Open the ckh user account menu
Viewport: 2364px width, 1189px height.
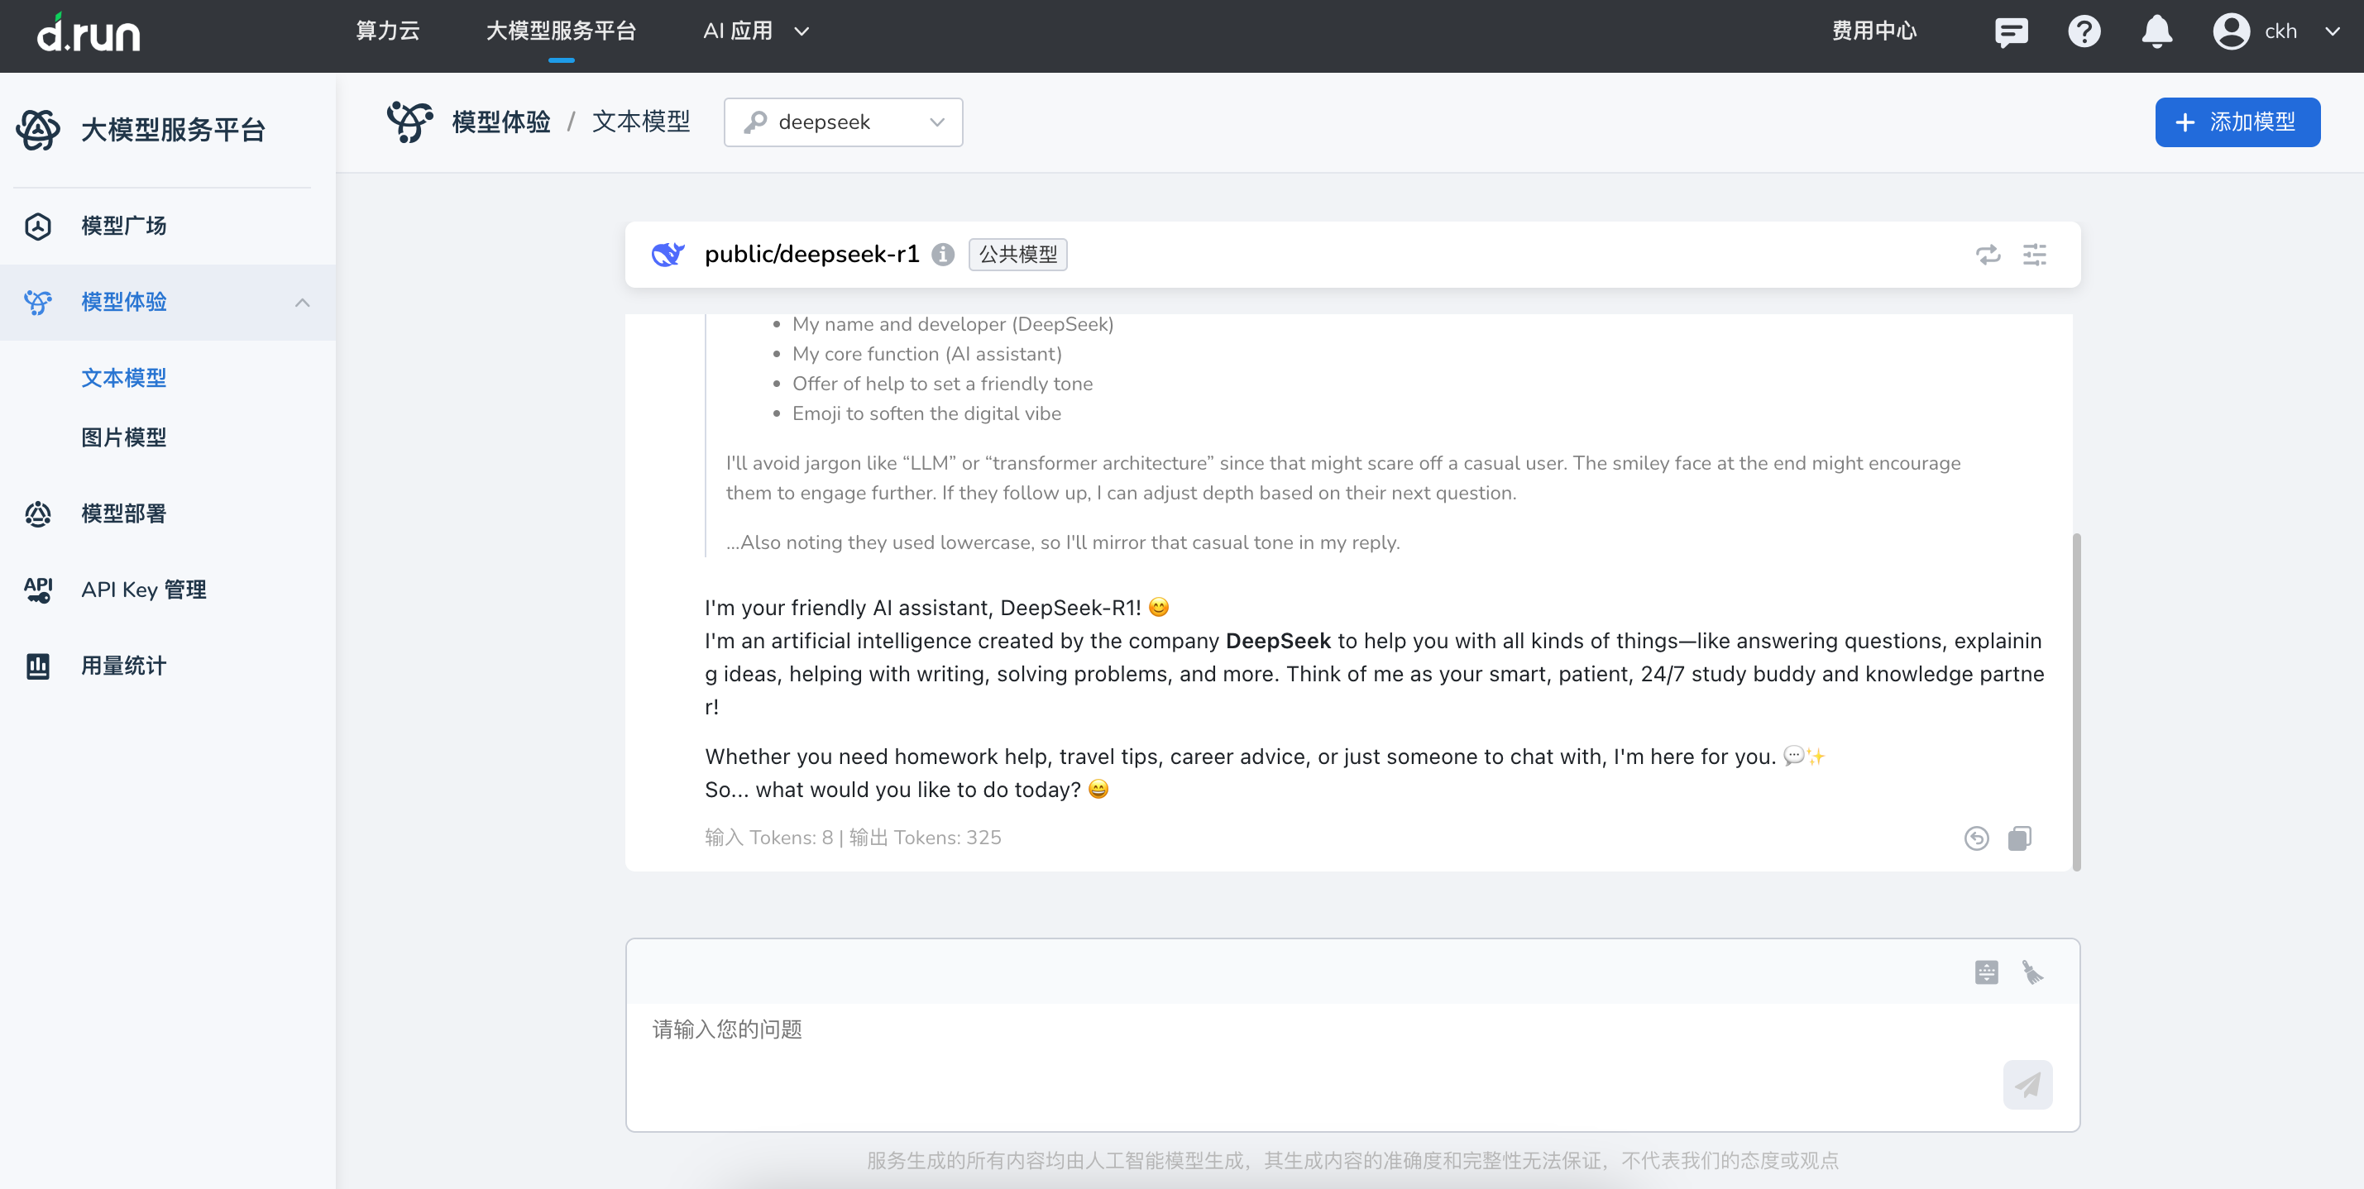pyautogui.click(x=2278, y=31)
